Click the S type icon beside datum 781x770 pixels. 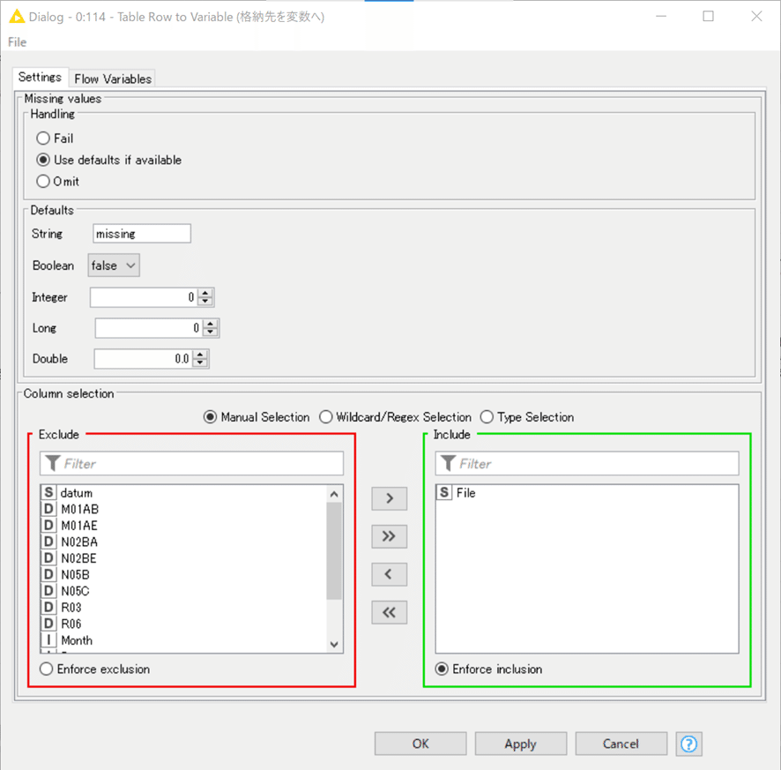pyautogui.click(x=48, y=492)
